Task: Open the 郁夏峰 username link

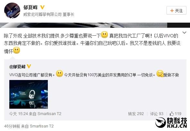Action: pyautogui.click(x=30, y=7)
